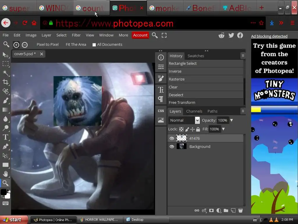Select the Brush tool
The width and height of the screenshot is (298, 224).
6,100
